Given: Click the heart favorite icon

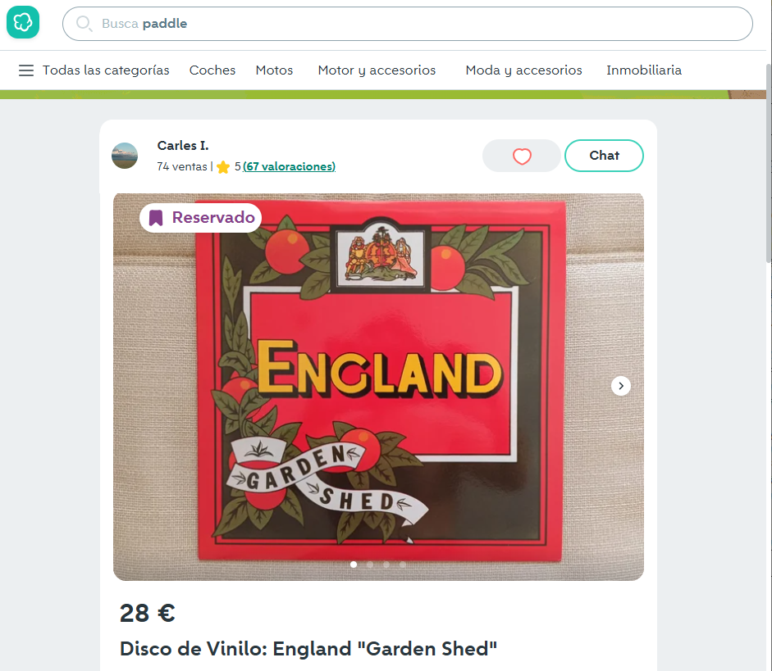Looking at the screenshot, I should click(522, 156).
